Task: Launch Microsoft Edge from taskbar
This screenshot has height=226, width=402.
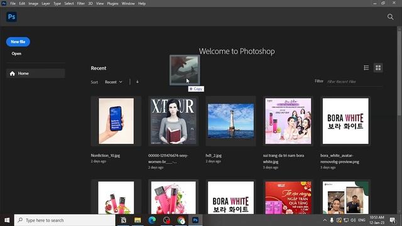Action: (x=152, y=220)
